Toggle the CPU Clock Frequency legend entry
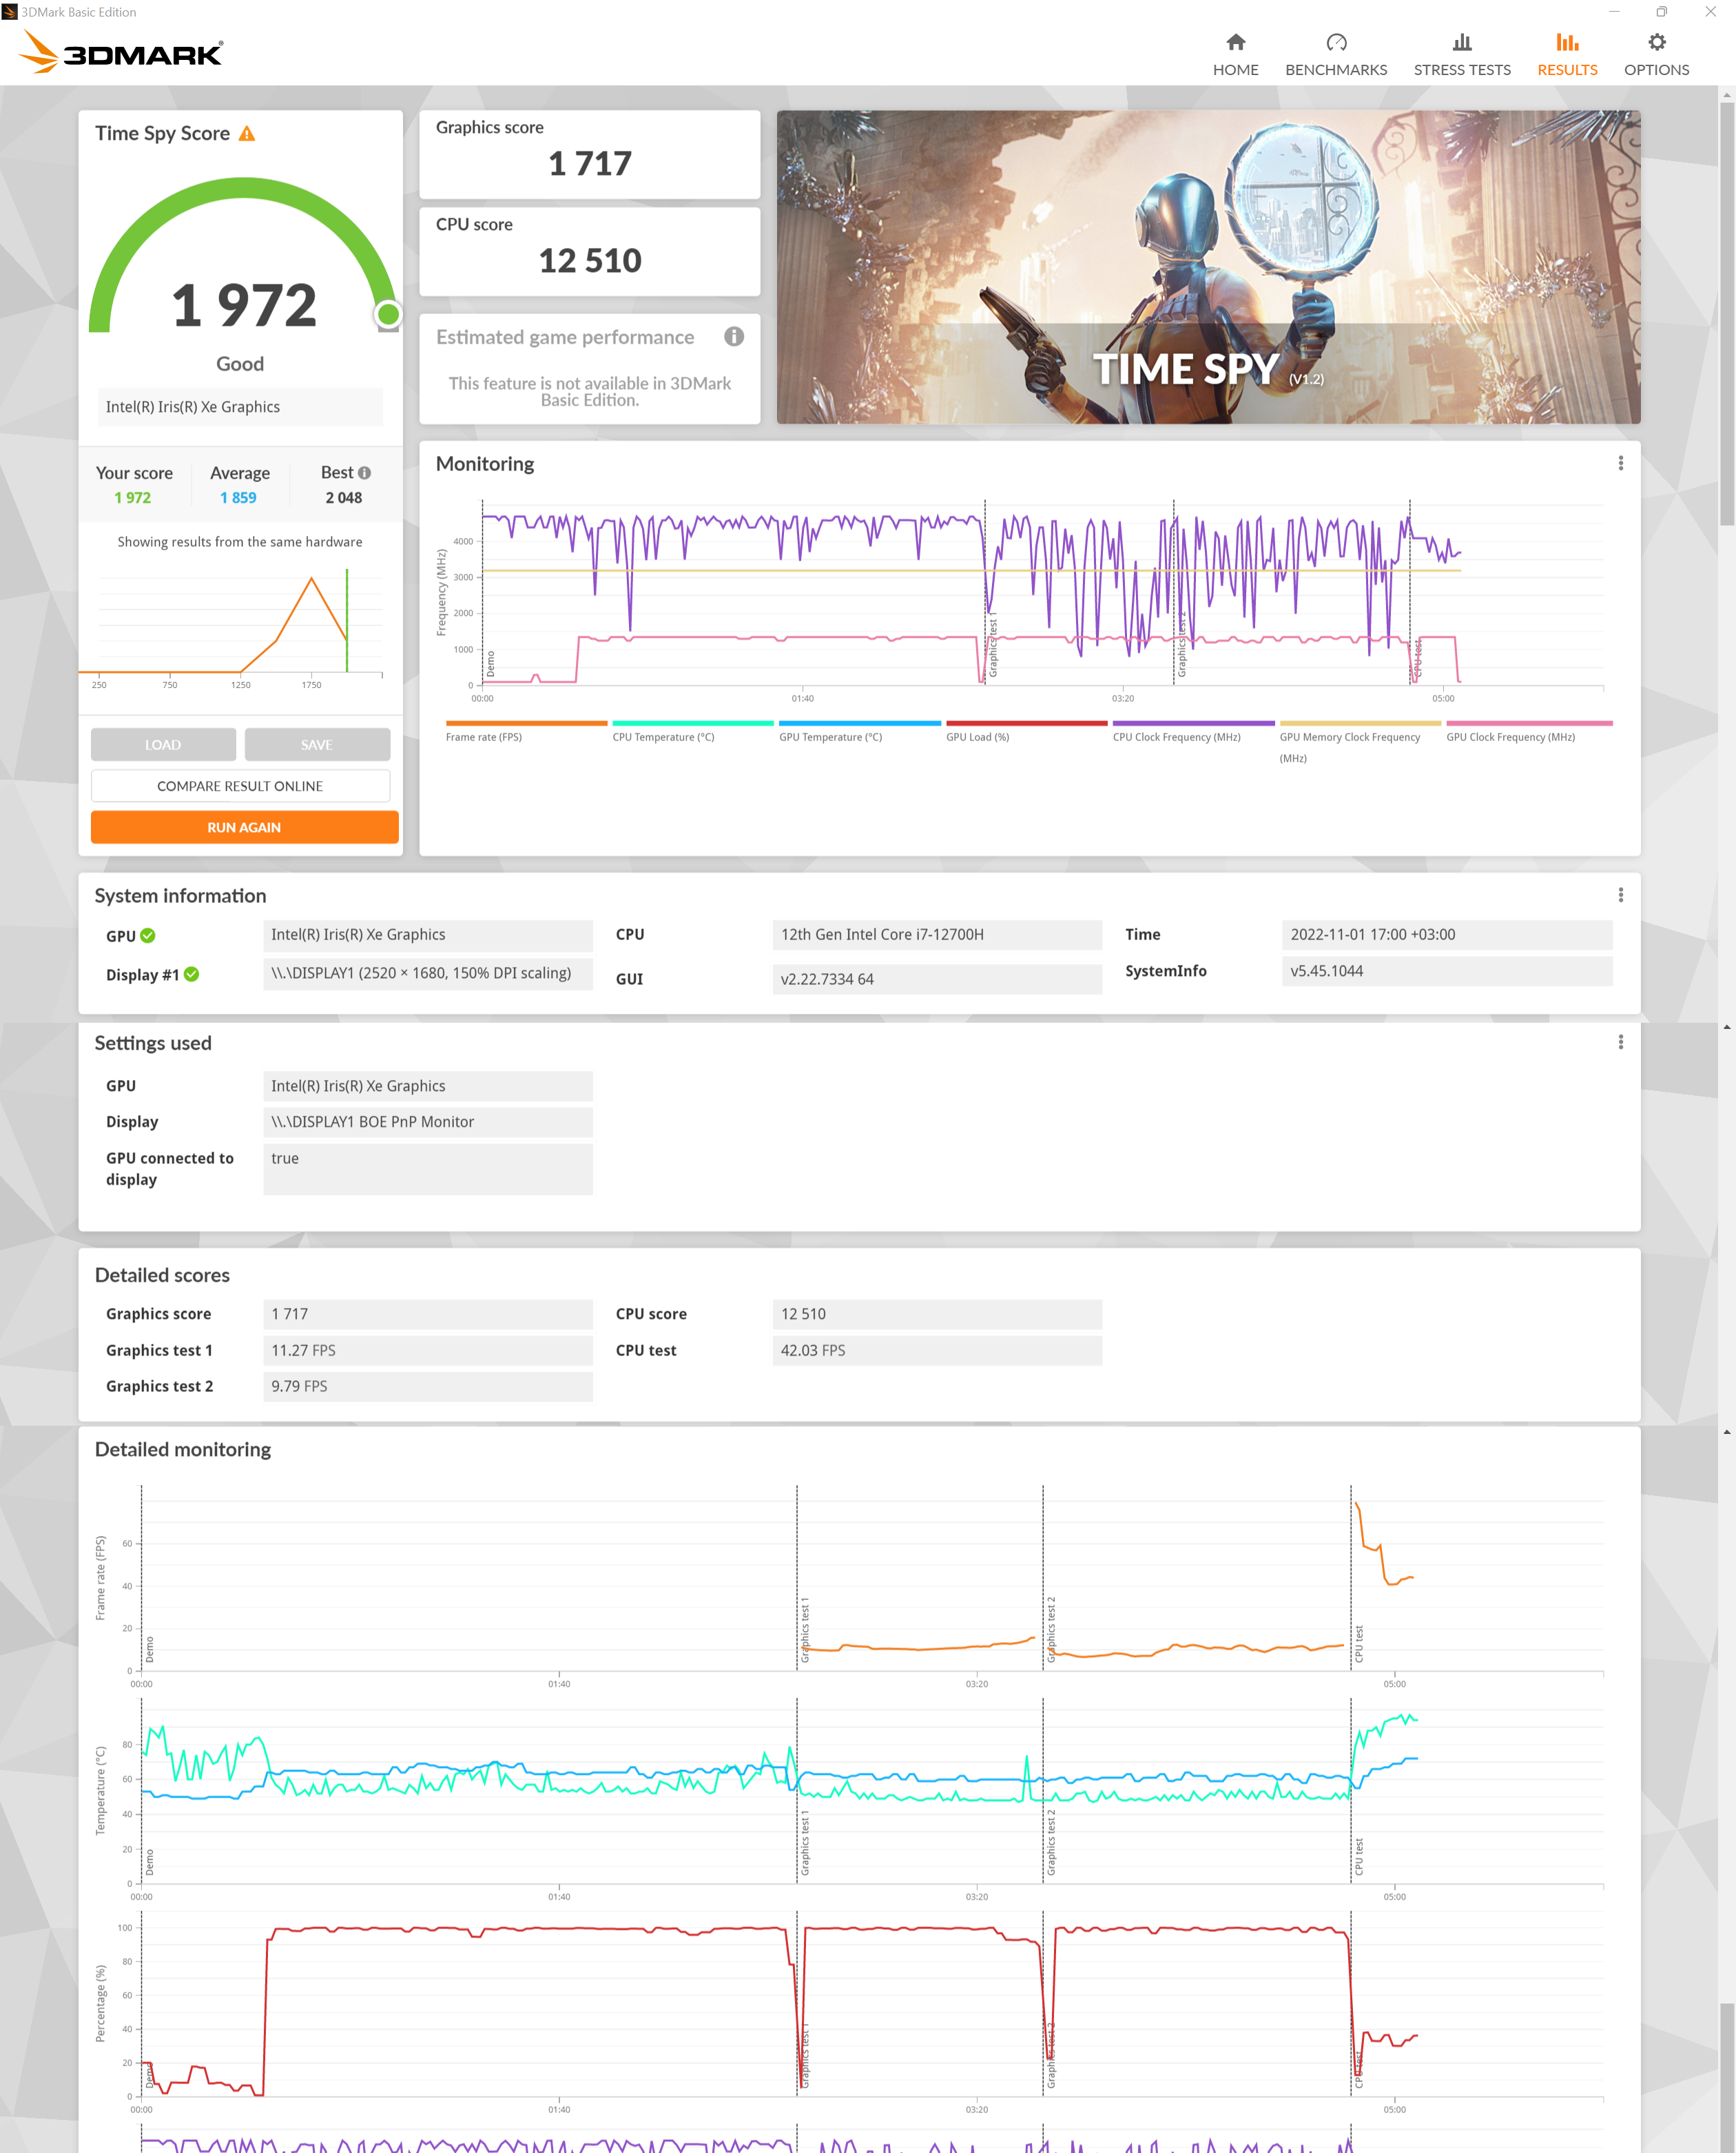The height and width of the screenshot is (2153, 1736). 1193,731
